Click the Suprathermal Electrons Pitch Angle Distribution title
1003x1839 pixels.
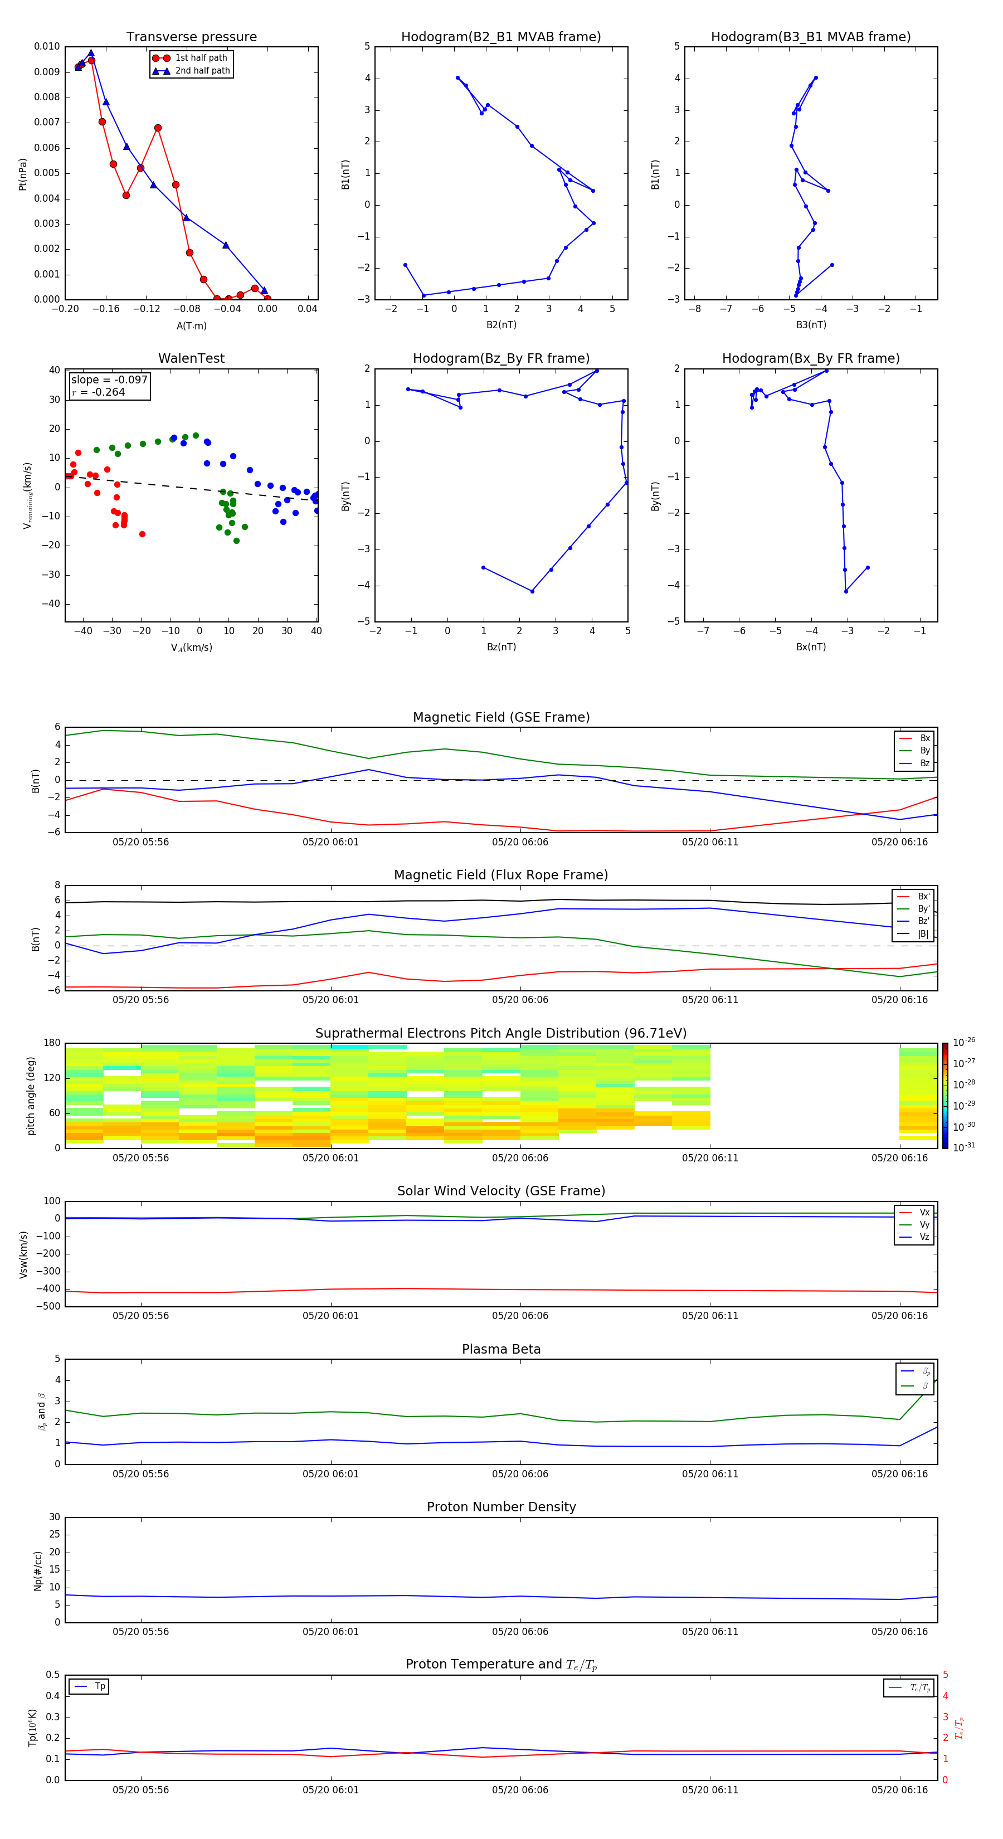click(x=501, y=1034)
